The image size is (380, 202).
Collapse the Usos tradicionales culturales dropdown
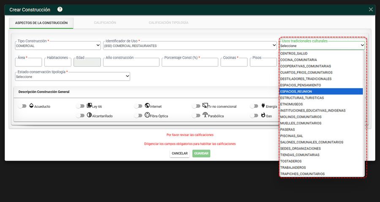pos(322,46)
